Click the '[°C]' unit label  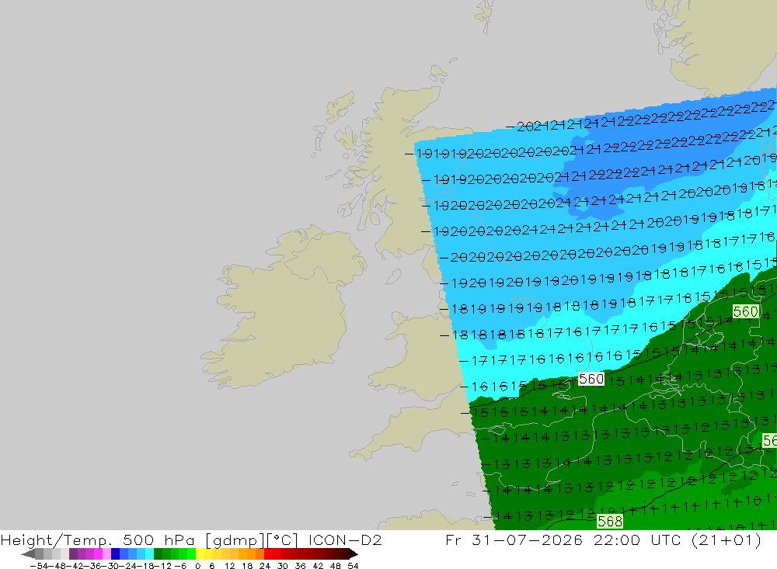[x=283, y=540]
